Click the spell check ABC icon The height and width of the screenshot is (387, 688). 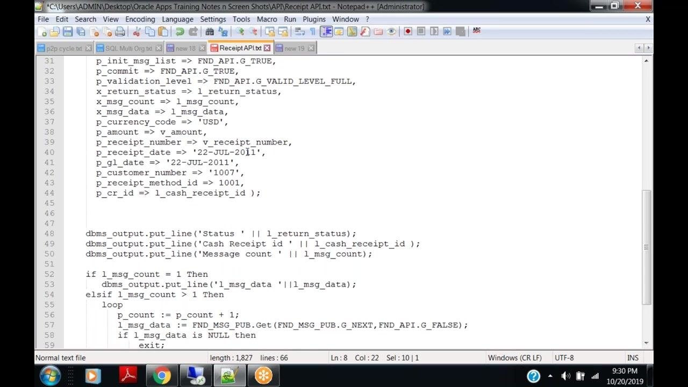[x=477, y=31]
